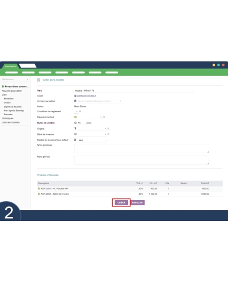Click the clock icon in Durée de validité
Screen dimensions: 228x283
pyautogui.click(x=75, y=123)
